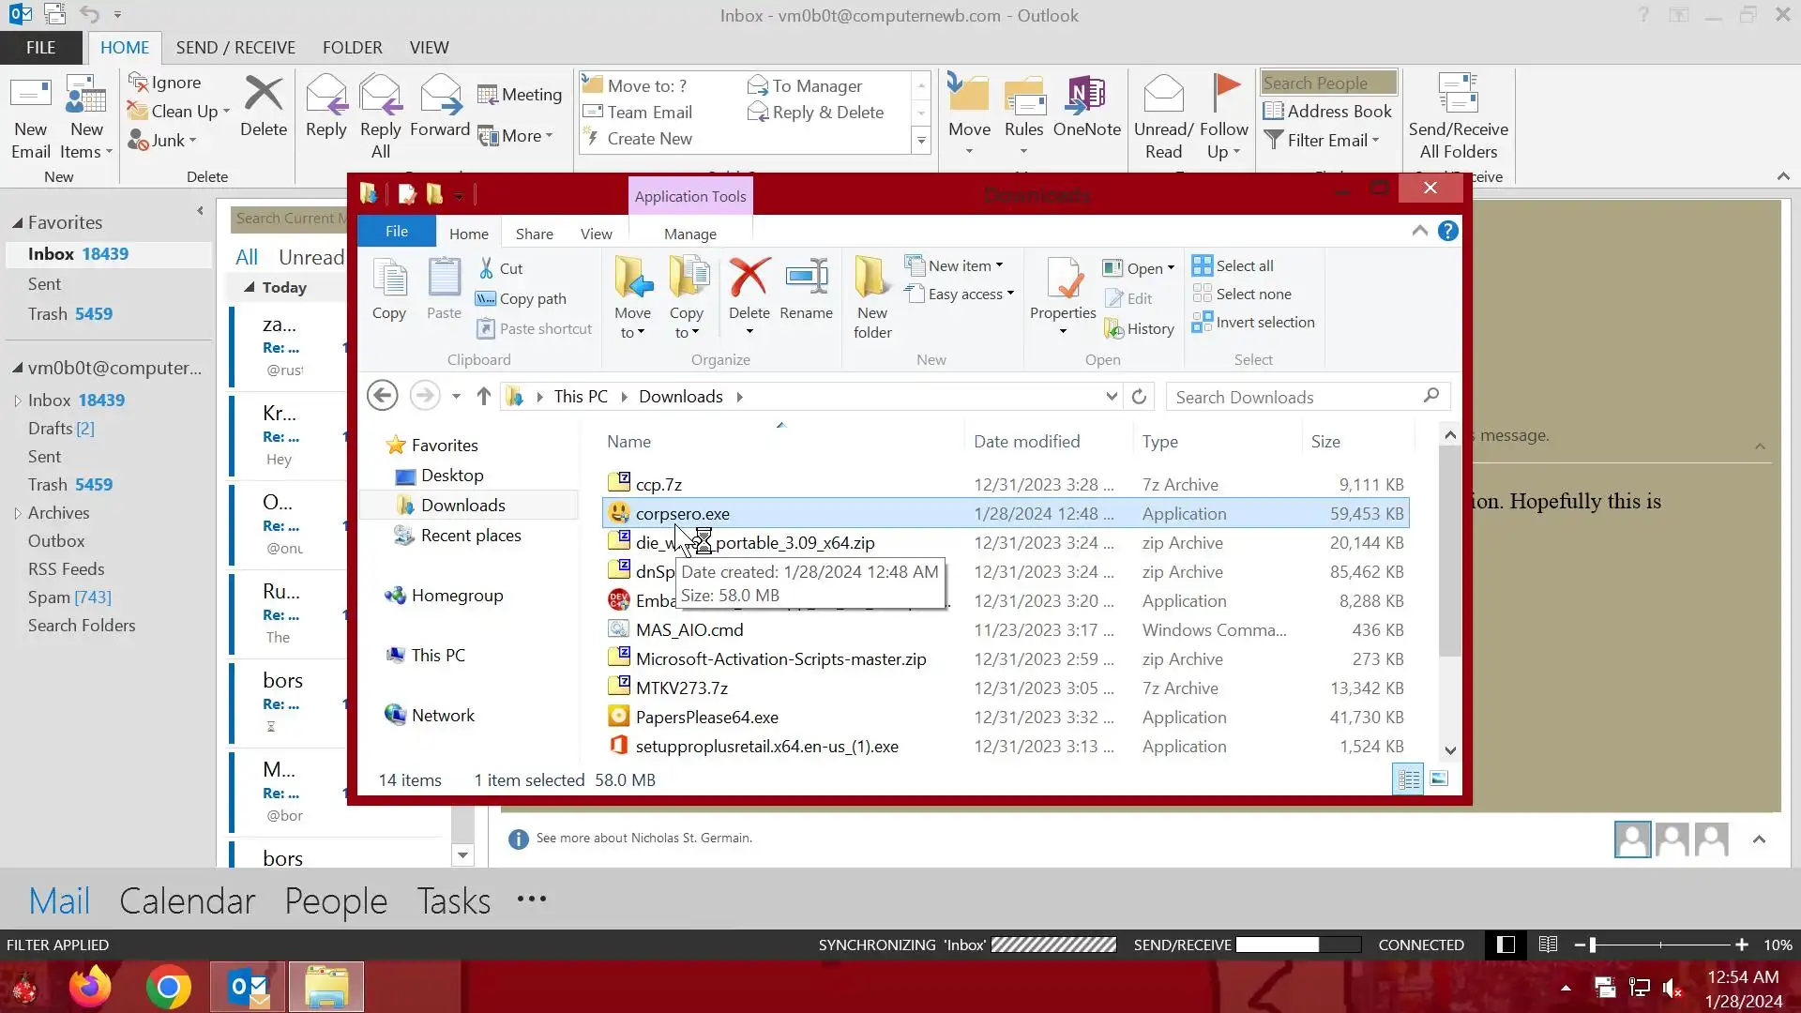
Task: Open Properties in the Explorer ribbon
Action: 1063,281
